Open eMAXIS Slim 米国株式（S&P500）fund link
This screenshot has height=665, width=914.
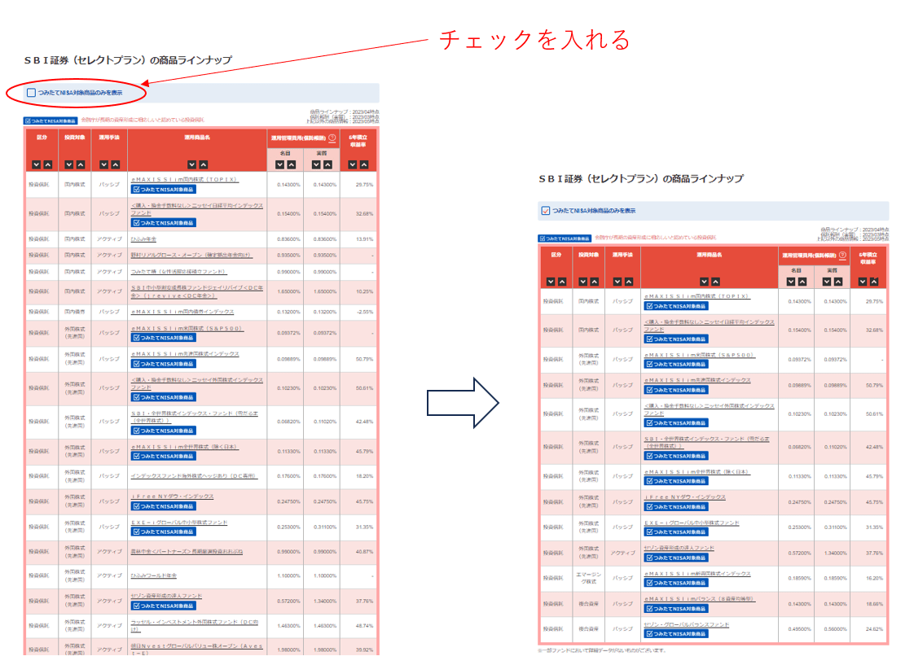pos(186,329)
